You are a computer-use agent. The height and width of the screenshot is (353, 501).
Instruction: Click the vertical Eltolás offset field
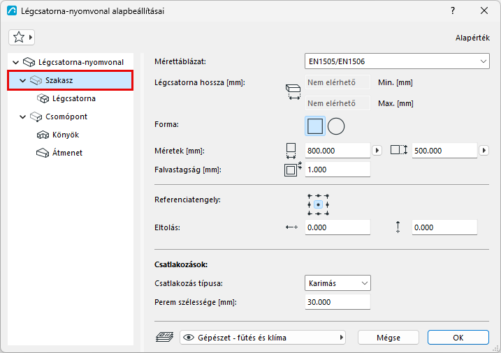point(444,227)
